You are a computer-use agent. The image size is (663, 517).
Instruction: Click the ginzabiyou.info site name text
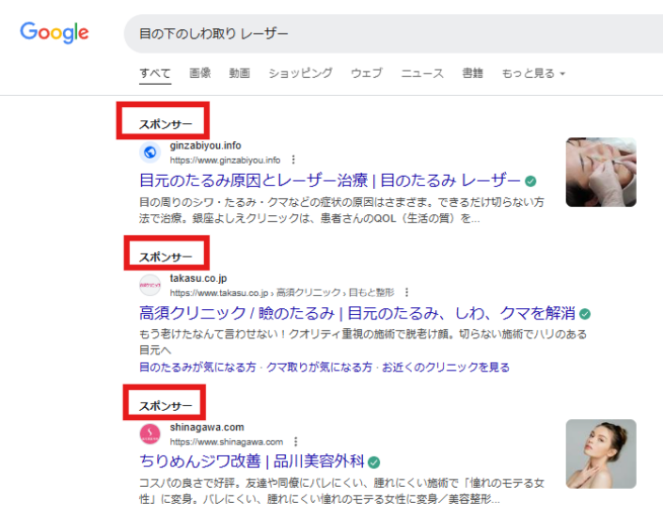pyautogui.click(x=206, y=146)
